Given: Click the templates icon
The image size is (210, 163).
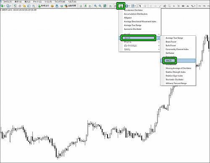Looking at the screenshot, I should click(133, 6).
